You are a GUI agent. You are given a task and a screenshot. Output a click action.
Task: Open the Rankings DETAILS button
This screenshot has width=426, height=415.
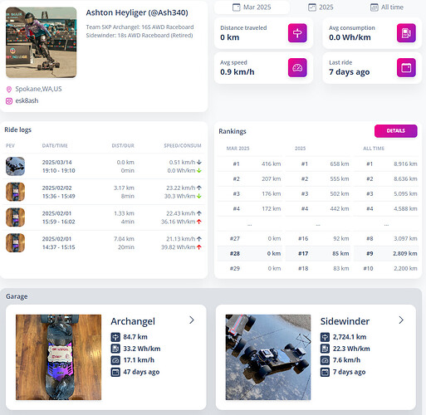[395, 131]
